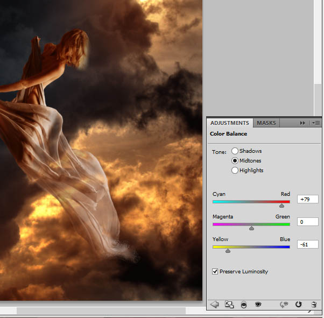
Task: Click the Cyan-Red value field showing +79
Action: pos(307,199)
